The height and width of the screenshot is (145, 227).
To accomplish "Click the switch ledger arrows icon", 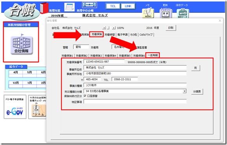I will click(x=89, y=5).
